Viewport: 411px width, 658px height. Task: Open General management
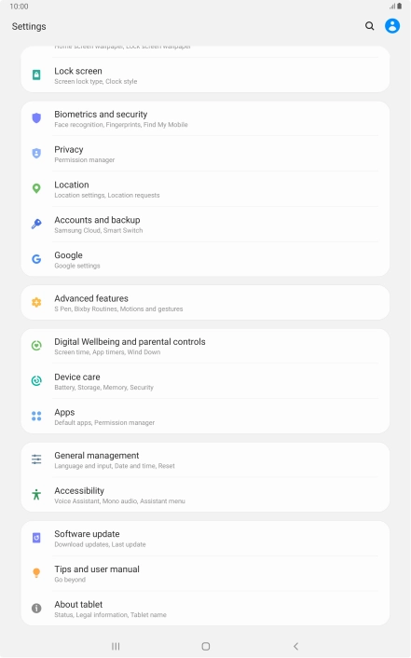205,459
